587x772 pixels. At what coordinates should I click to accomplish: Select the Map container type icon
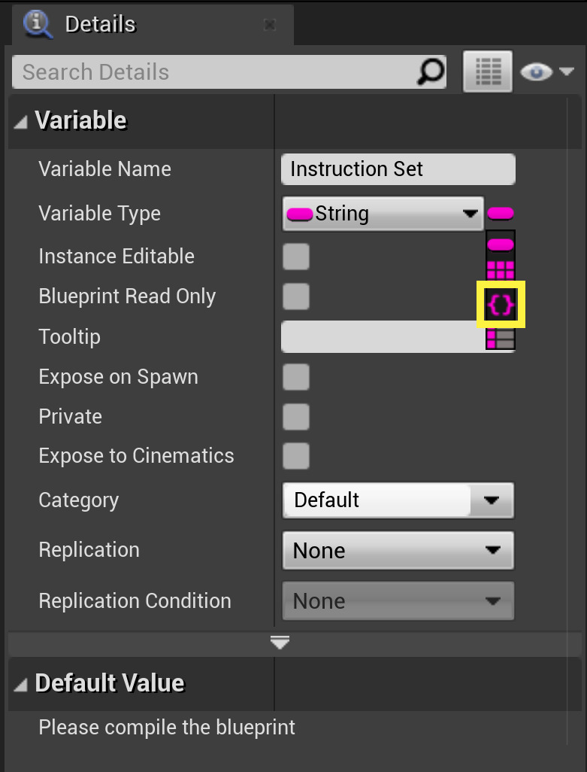click(501, 339)
